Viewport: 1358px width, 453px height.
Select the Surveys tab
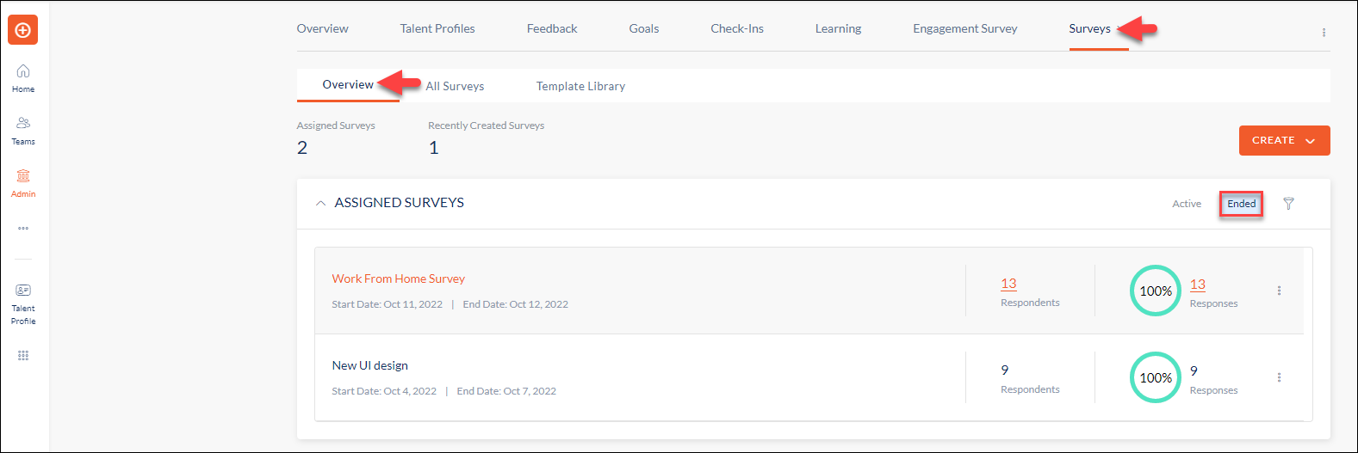(x=1089, y=28)
